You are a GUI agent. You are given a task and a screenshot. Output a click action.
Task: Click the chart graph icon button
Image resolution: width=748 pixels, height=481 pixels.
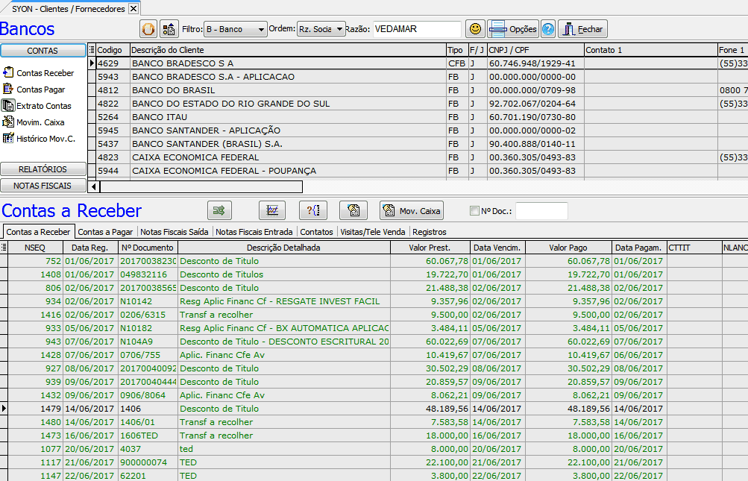272,210
